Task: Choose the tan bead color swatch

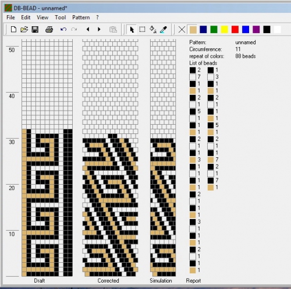Action: click(193, 30)
